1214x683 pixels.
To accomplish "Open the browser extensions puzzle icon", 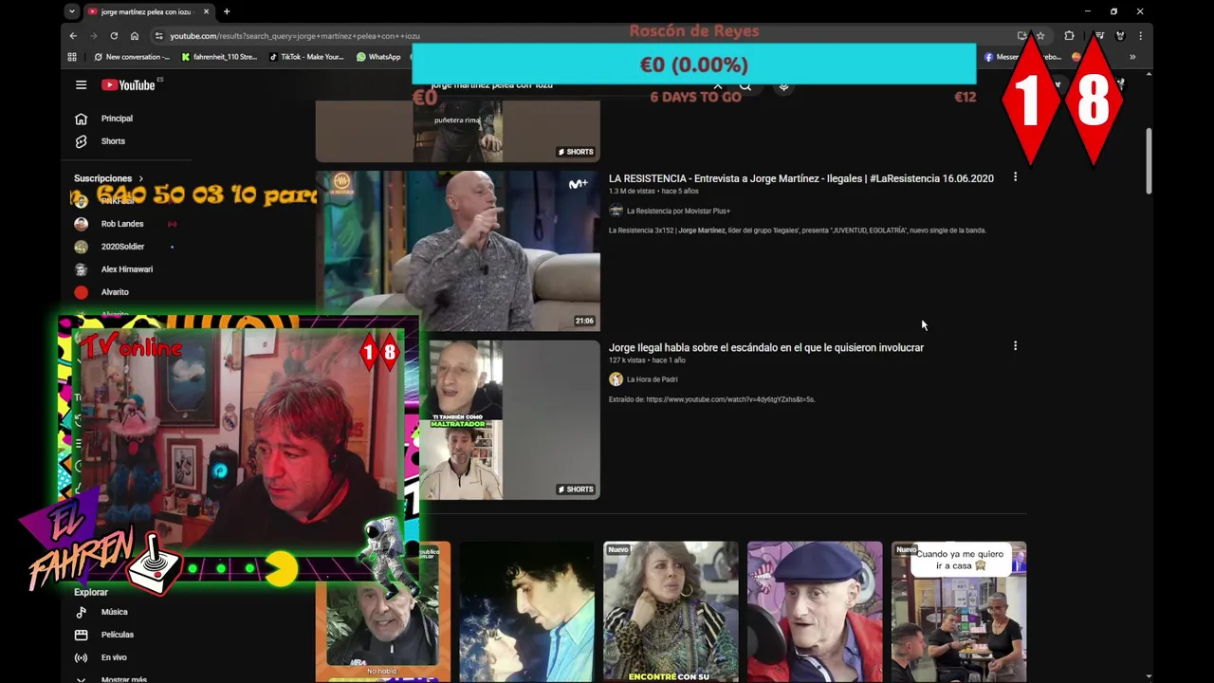I will coord(1069,36).
